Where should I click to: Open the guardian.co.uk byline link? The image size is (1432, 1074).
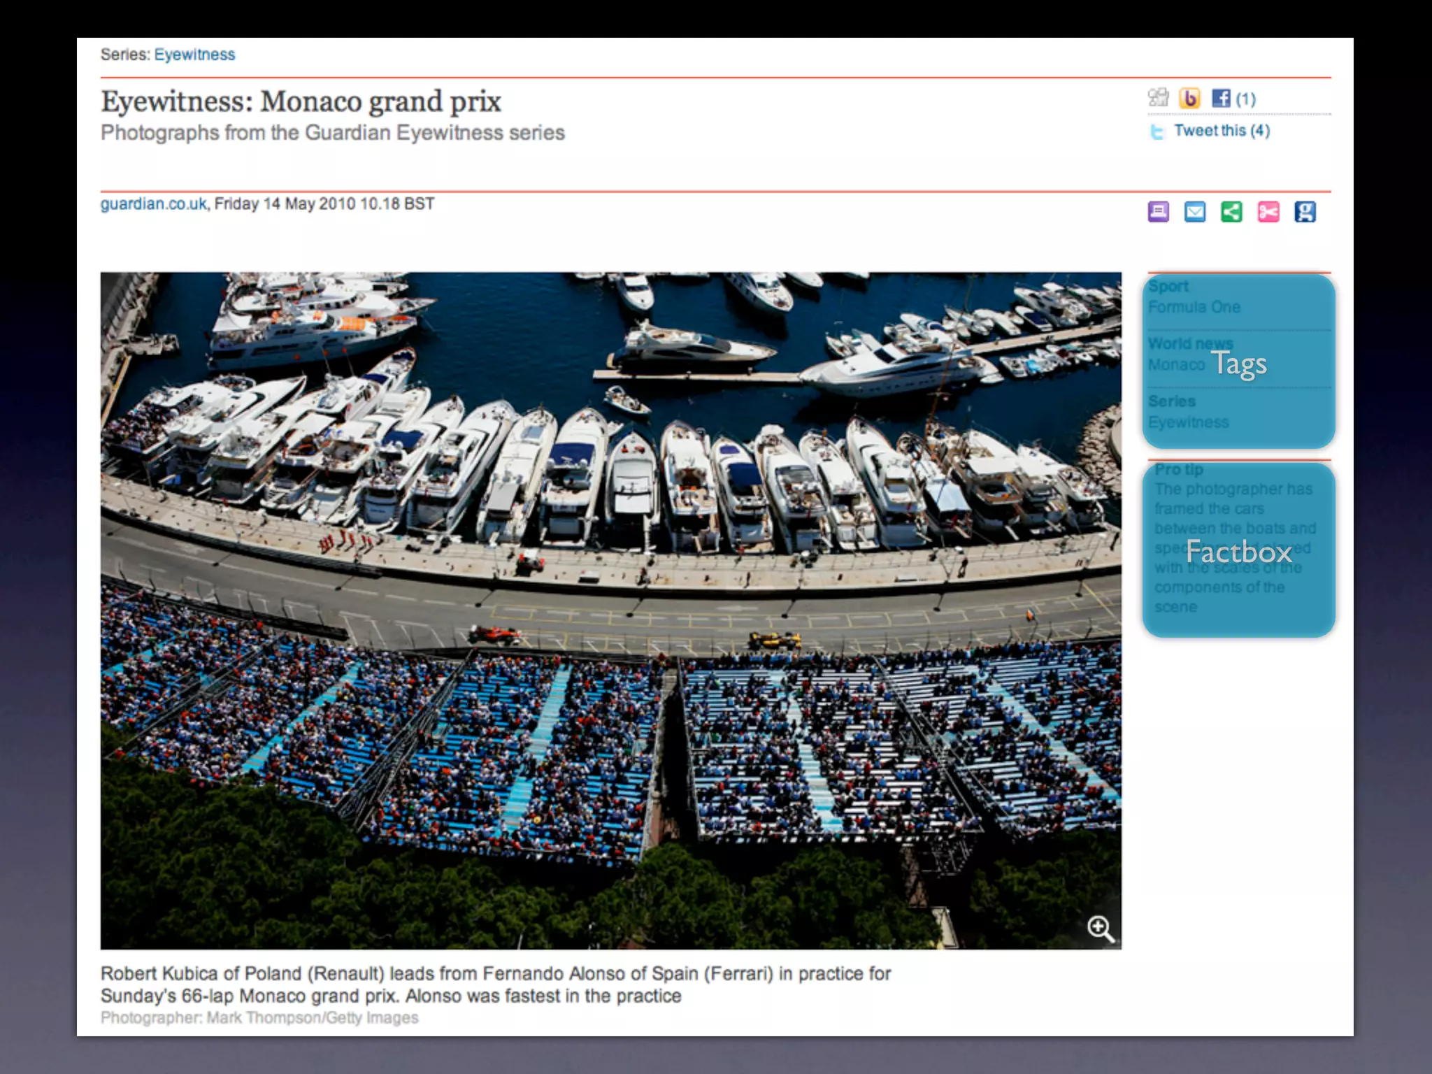153,203
